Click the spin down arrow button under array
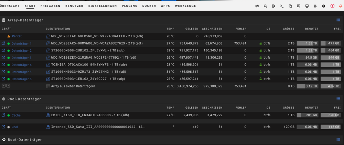The height and width of the screenshot is (145, 344). pyautogui.click(x=3, y=86)
